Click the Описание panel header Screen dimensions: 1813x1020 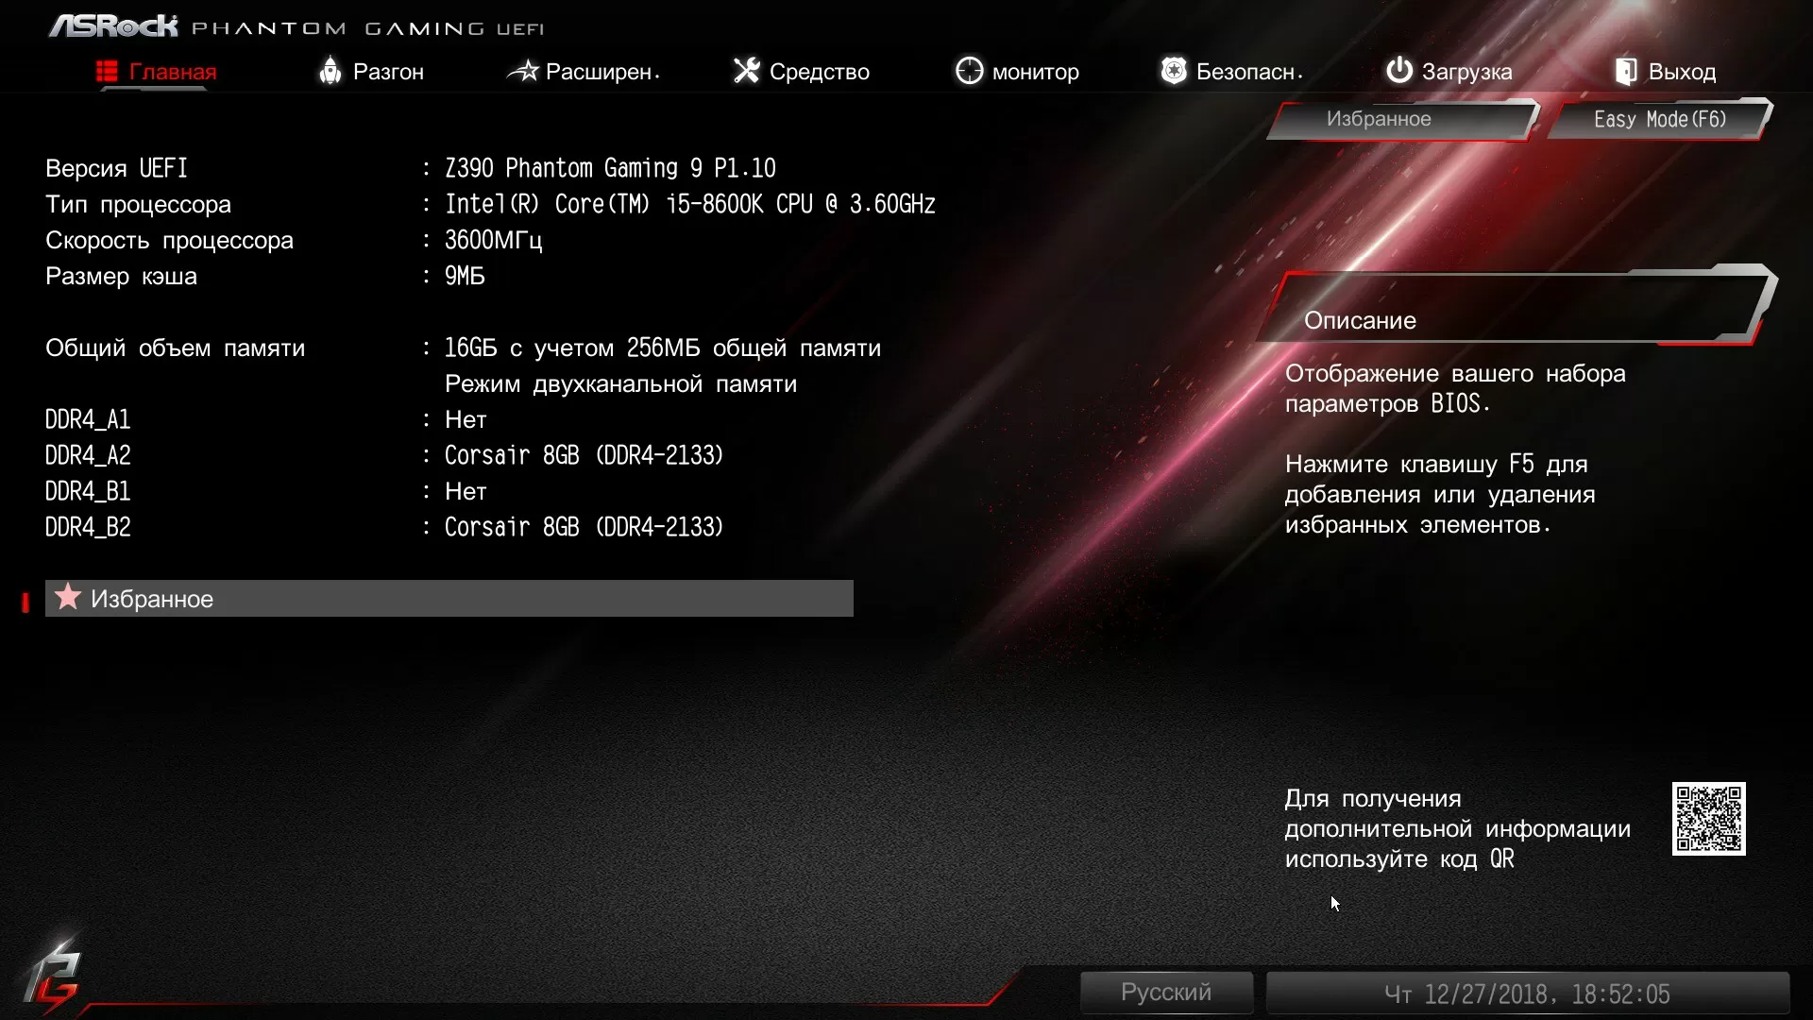(1516, 307)
